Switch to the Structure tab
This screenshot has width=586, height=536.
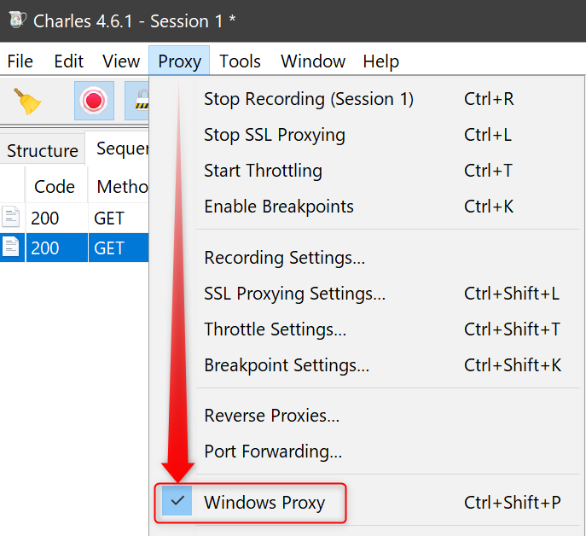coord(43,151)
